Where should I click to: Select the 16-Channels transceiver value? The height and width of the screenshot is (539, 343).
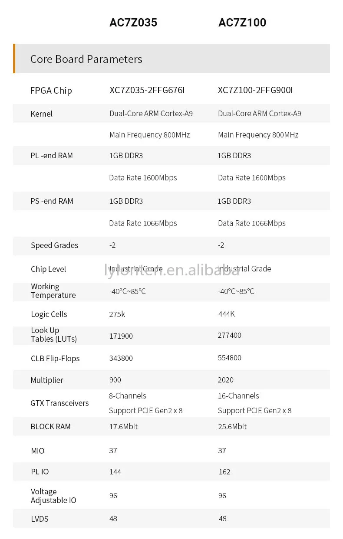pos(238,396)
